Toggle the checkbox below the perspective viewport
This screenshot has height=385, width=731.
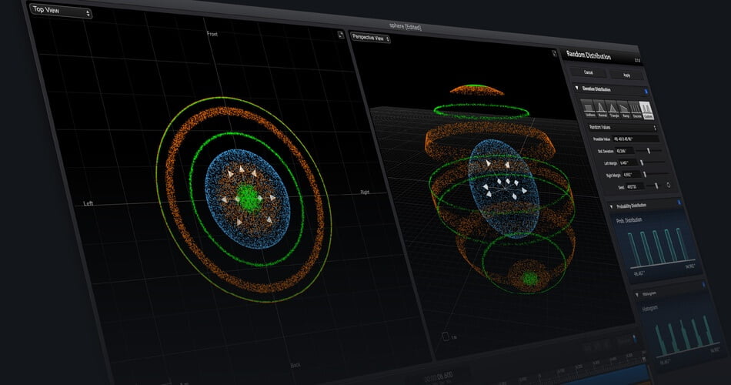click(446, 336)
